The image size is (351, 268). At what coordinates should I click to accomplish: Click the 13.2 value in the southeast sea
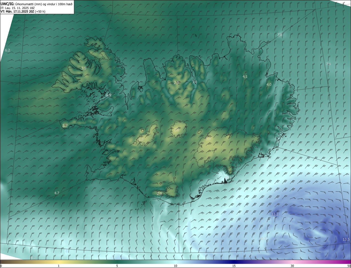click(275, 214)
